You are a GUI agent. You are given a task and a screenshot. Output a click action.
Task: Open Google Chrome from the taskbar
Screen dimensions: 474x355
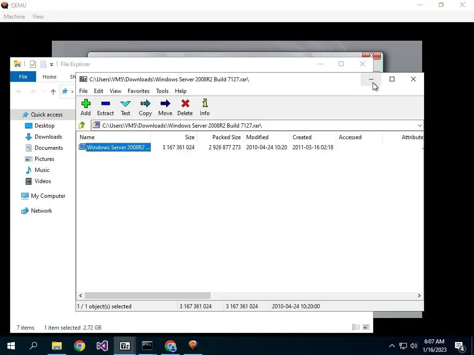click(80, 346)
